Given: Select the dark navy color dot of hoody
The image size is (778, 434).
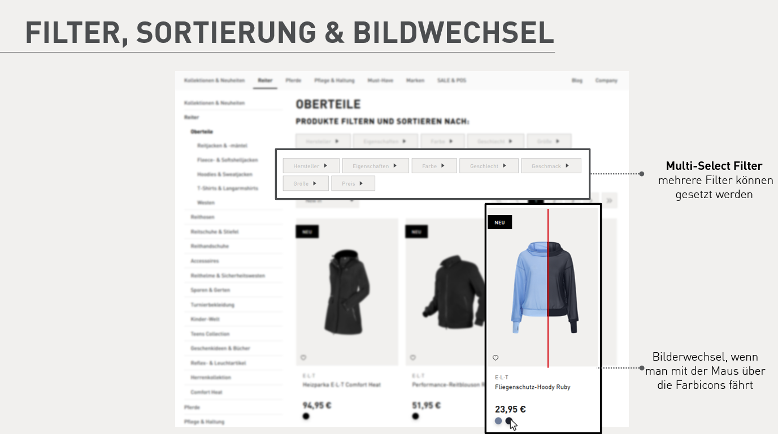Looking at the screenshot, I should 508,421.
